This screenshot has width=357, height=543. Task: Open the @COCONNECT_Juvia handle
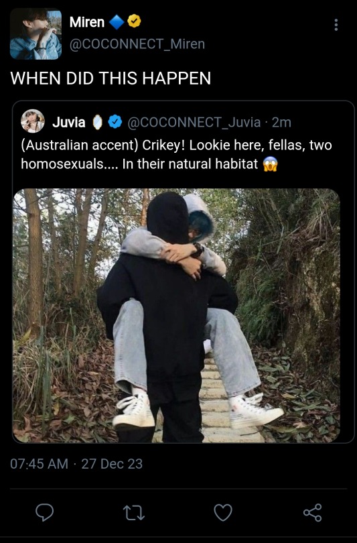(x=194, y=122)
